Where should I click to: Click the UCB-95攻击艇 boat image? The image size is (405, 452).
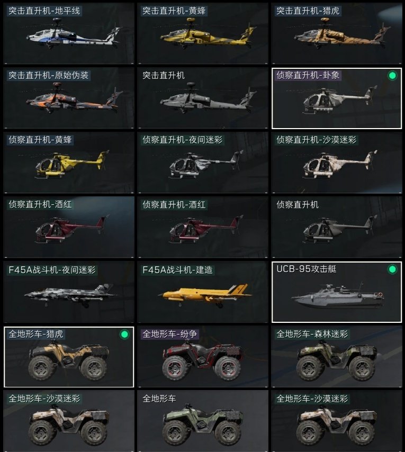point(337,295)
